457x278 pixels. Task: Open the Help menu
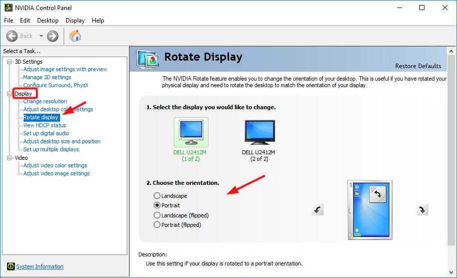(98, 21)
